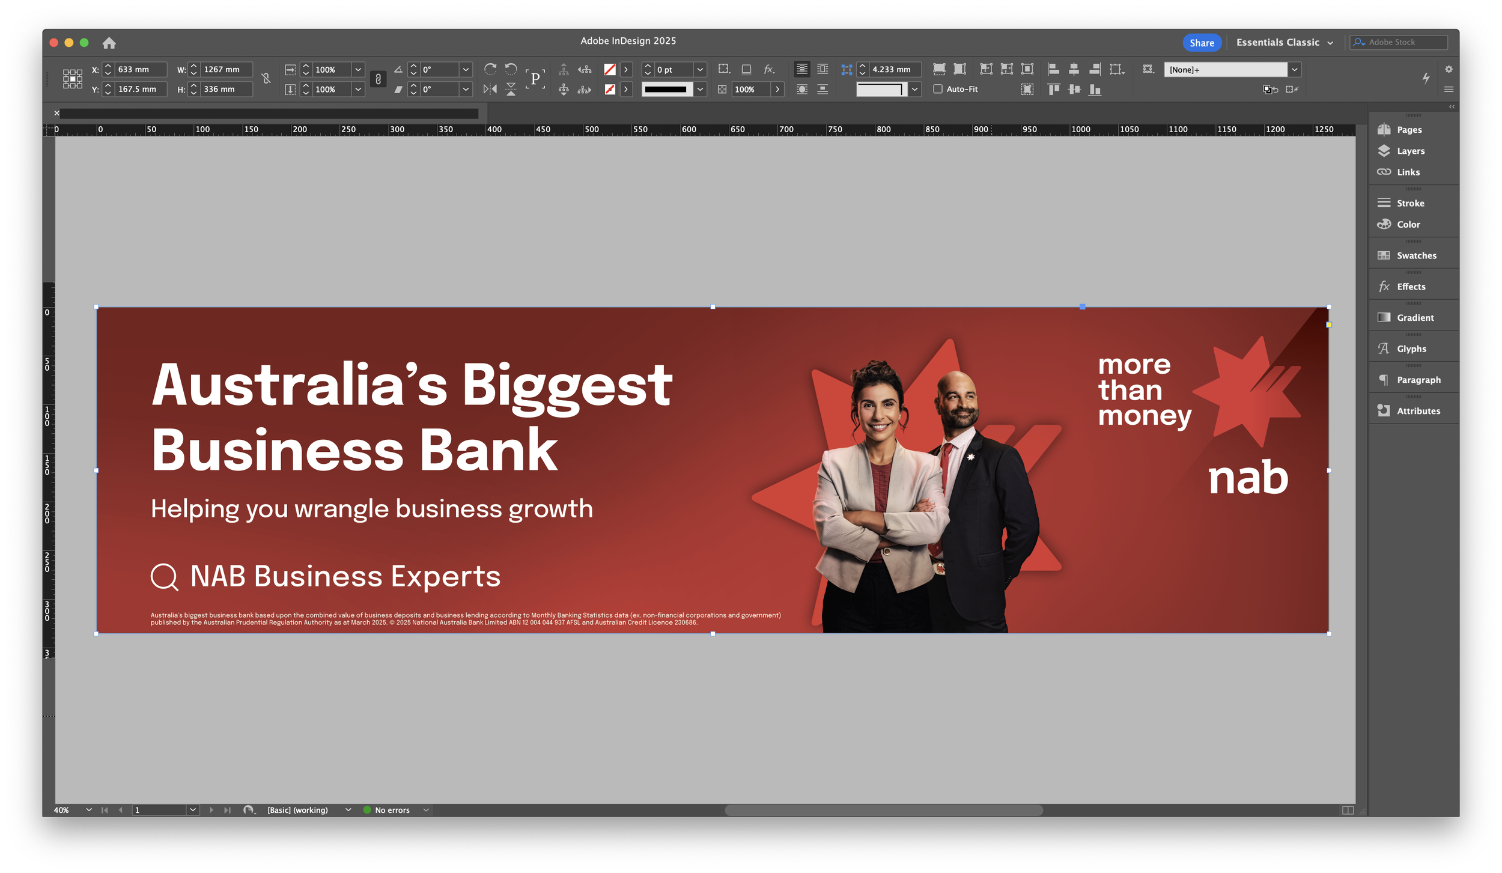Viewport: 1502px width, 873px height.
Task: Click the Share button
Action: pos(1202,43)
